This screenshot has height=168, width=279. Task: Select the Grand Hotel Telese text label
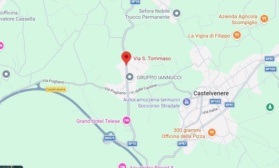point(98,121)
